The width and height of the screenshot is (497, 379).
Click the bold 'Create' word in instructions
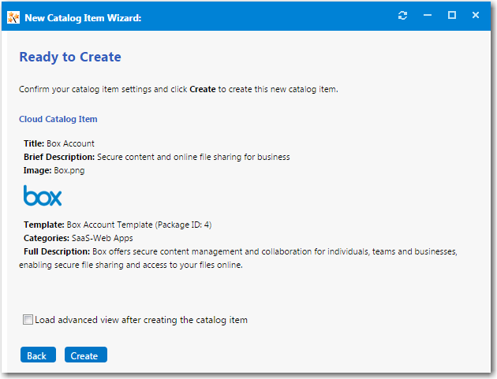click(203, 90)
